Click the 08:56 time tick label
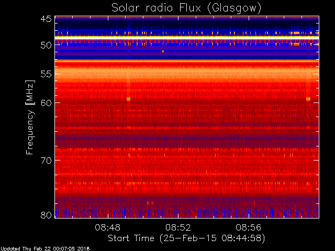This screenshot has width=335, height=251. [248, 227]
